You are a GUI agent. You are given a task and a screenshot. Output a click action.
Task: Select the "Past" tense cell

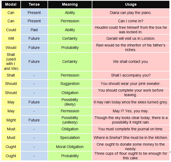[34, 30]
